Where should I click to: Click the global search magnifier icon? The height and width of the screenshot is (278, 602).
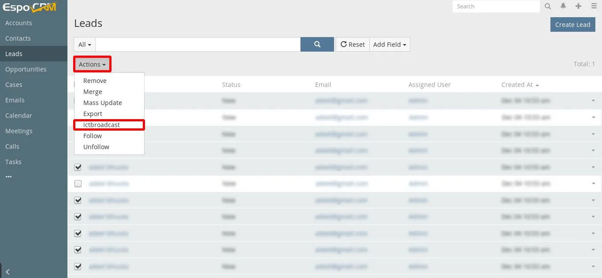(548, 6)
